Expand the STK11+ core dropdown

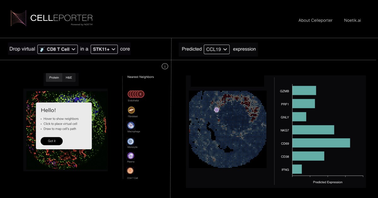coord(104,49)
